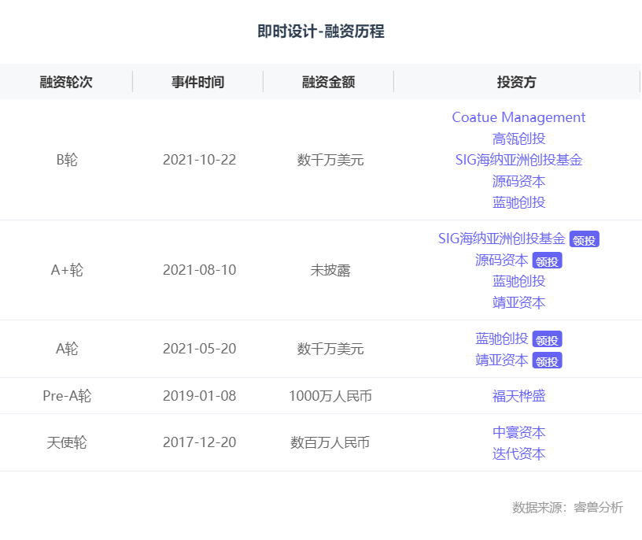The image size is (642, 540).
Task: Click the 数据来源 睿兽分析 source text
Action: click(567, 507)
